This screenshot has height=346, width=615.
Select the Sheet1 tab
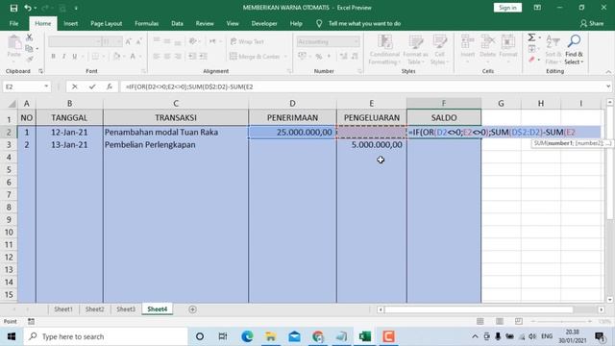(x=63, y=309)
